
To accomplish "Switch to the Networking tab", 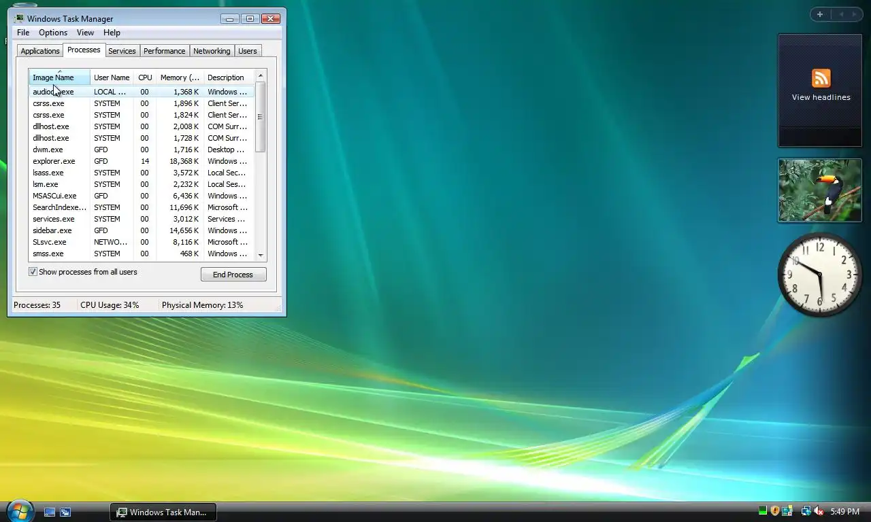I will pyautogui.click(x=212, y=51).
